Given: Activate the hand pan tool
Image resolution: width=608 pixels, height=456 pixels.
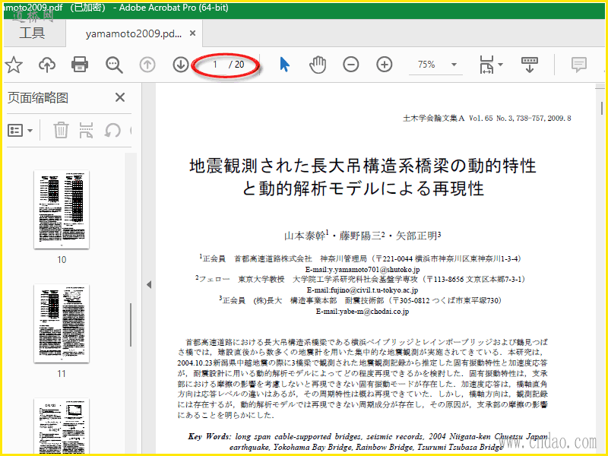Looking at the screenshot, I should point(318,65).
